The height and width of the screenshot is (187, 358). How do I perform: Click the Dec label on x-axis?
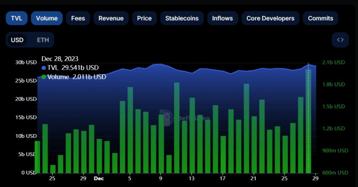tap(99, 178)
